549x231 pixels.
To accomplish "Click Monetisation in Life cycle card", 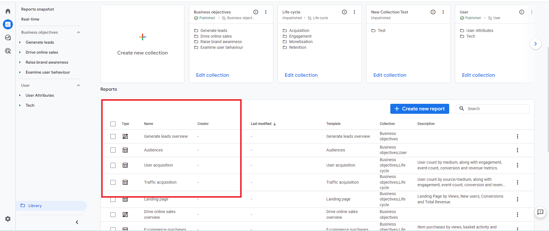I will coord(301,42).
